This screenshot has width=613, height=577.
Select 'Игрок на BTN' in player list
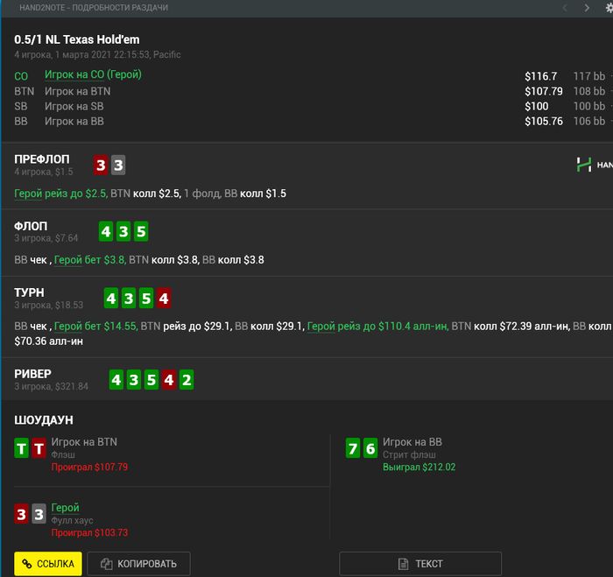coord(77,91)
